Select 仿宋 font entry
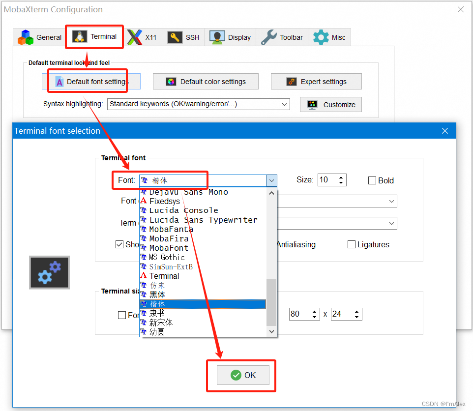 pyautogui.click(x=203, y=285)
